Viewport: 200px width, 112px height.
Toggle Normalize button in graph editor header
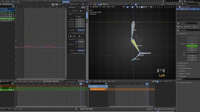[7, 4]
